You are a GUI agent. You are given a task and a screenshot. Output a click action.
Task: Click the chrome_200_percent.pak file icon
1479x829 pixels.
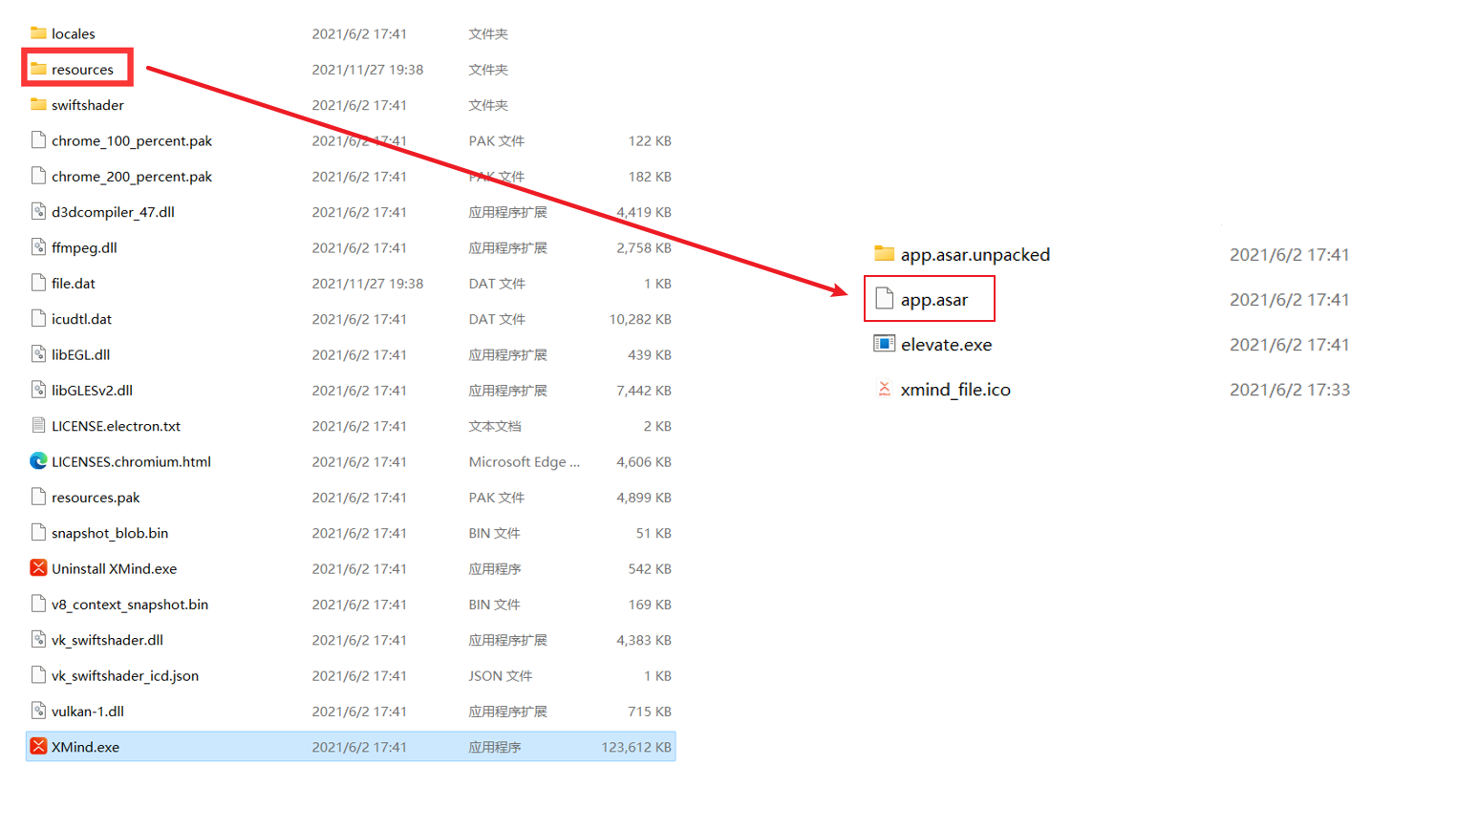coord(38,176)
